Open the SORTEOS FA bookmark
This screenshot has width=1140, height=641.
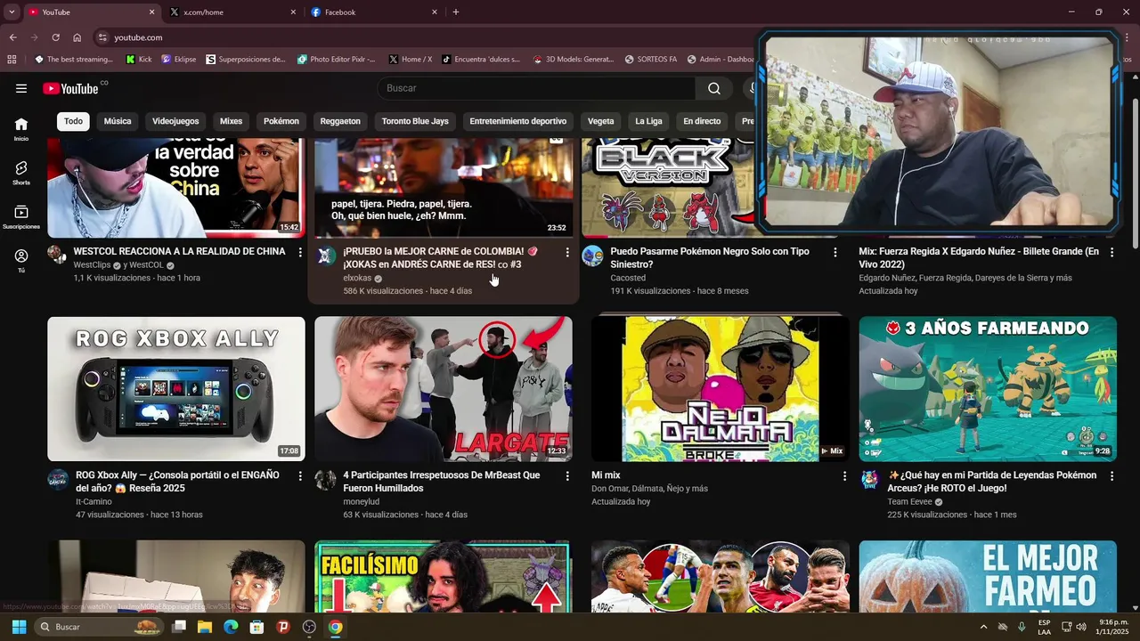pyautogui.click(x=651, y=60)
